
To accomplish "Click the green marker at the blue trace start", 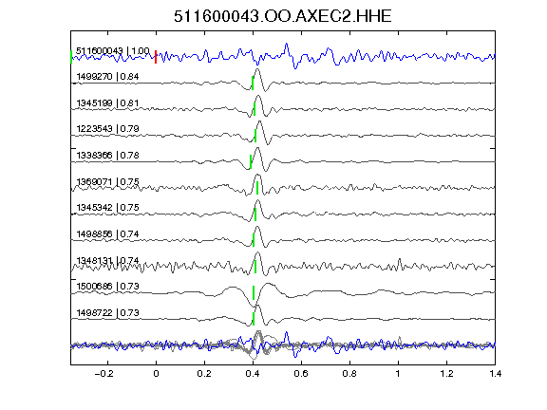I will [71, 57].
